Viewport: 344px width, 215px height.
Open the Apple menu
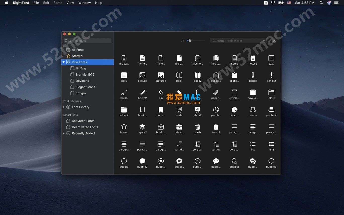pos(7,3)
